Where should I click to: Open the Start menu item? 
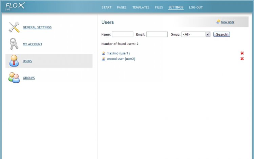pyautogui.click(x=106, y=7)
